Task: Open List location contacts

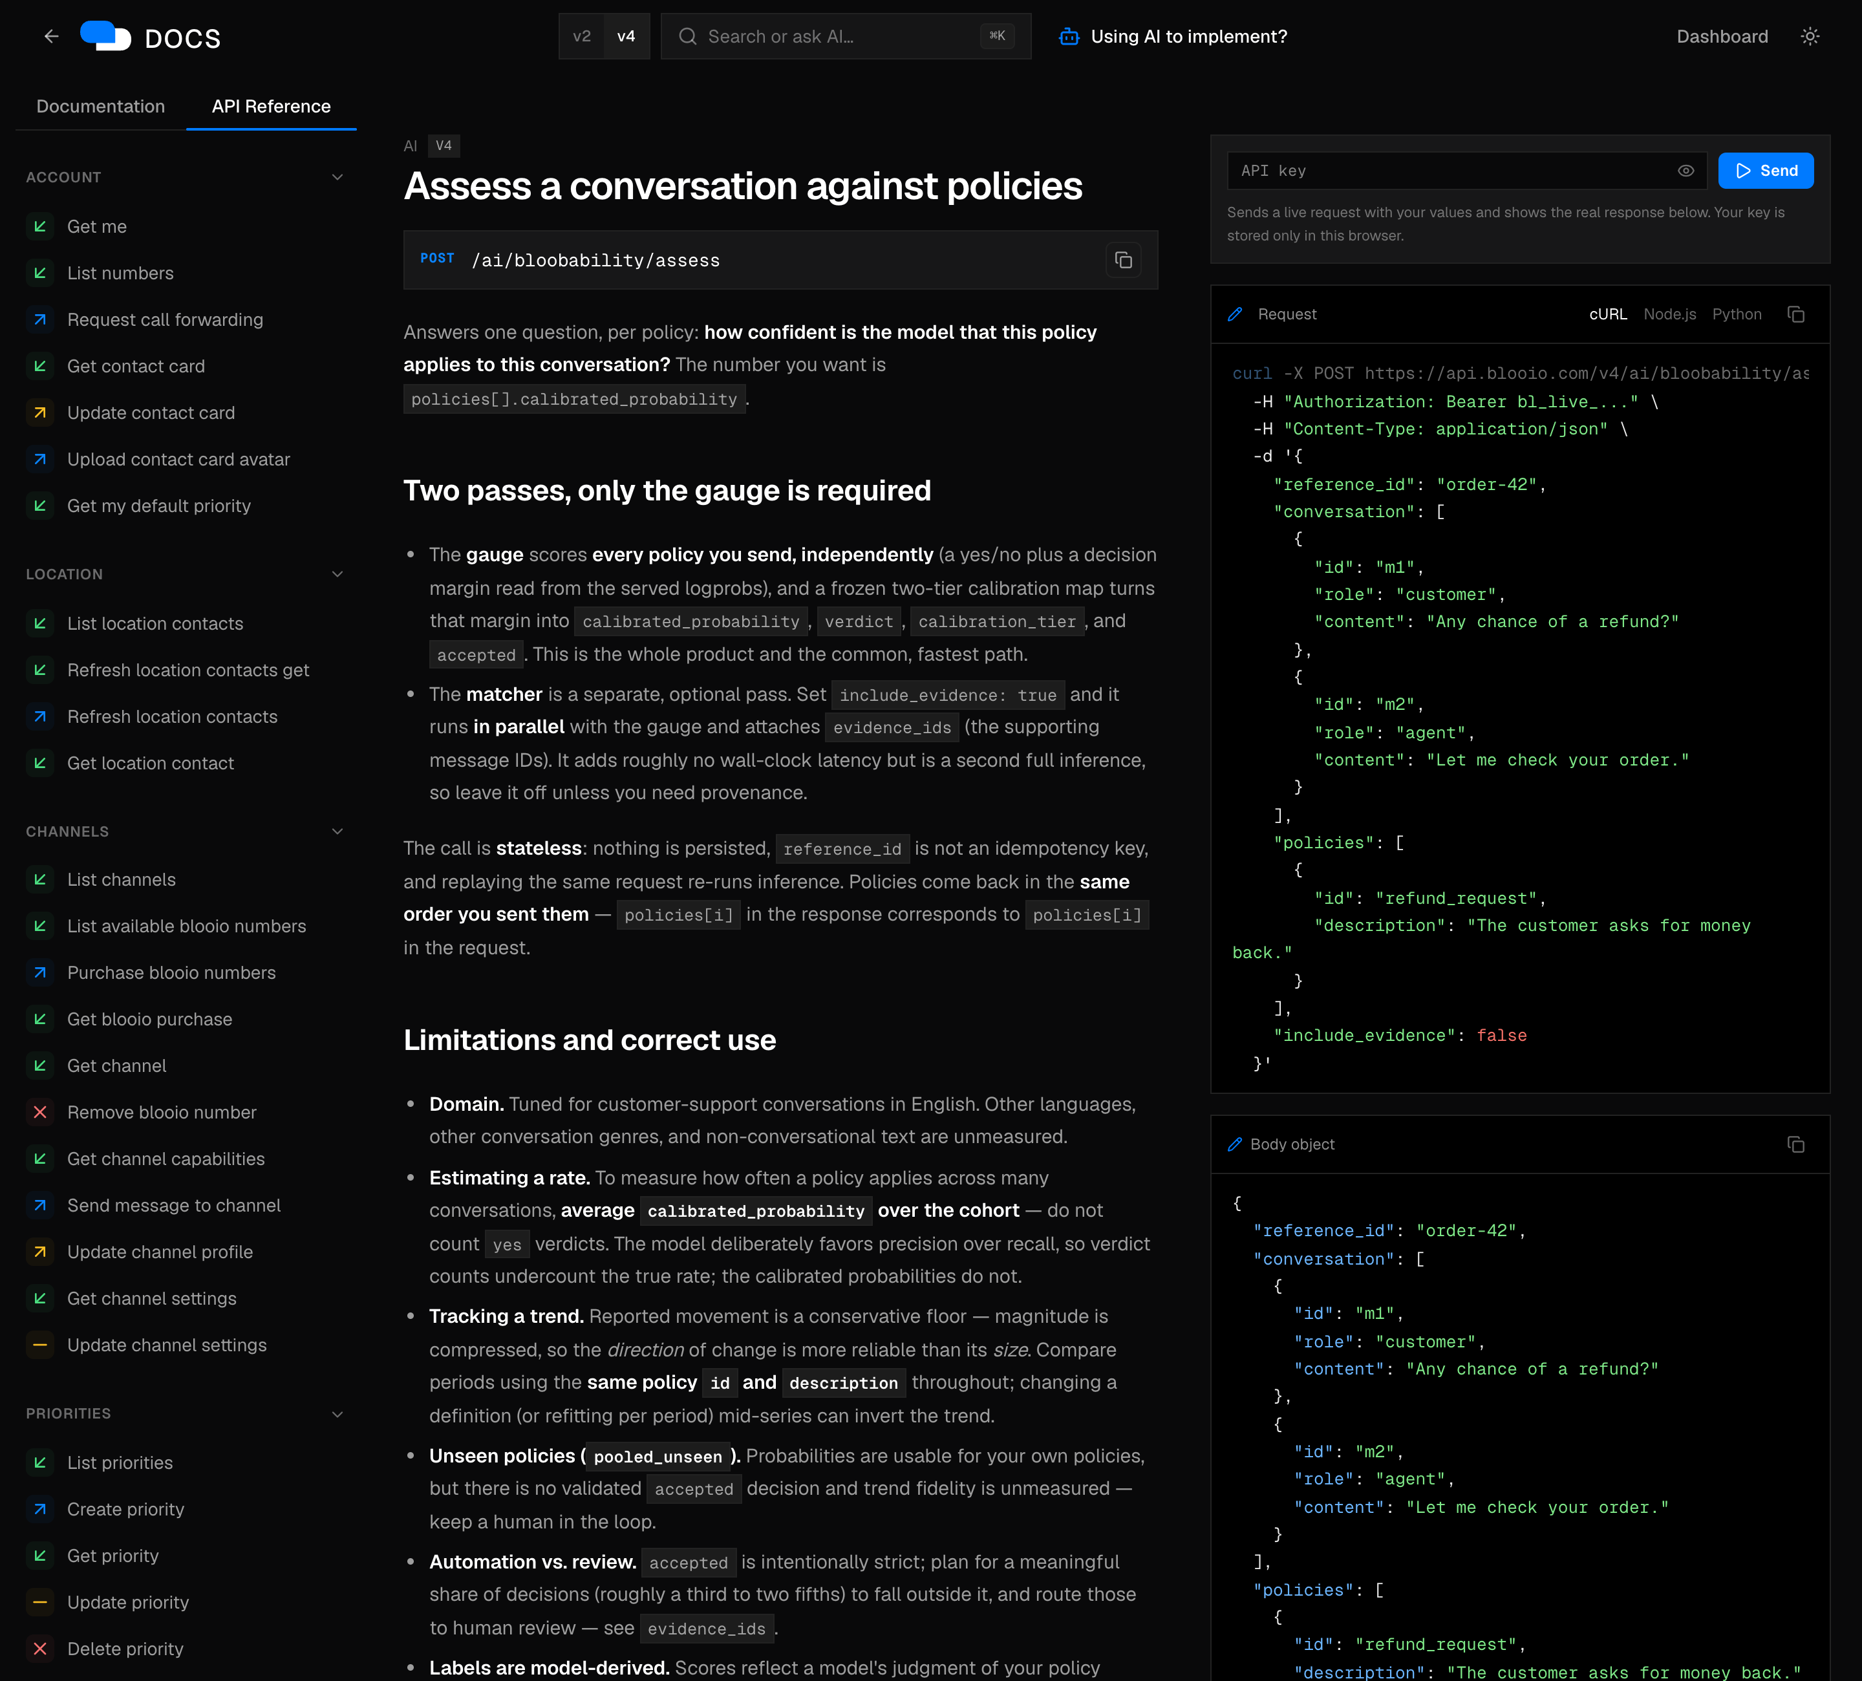Action: 155,623
